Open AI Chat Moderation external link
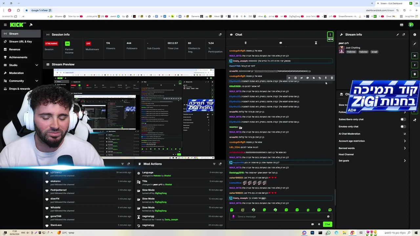This screenshot has width=420, height=236. 405,134
